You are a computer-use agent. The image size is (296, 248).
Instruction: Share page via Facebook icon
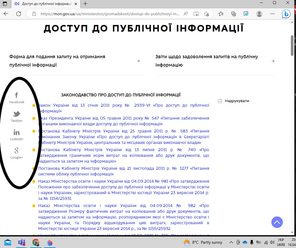tap(17, 95)
